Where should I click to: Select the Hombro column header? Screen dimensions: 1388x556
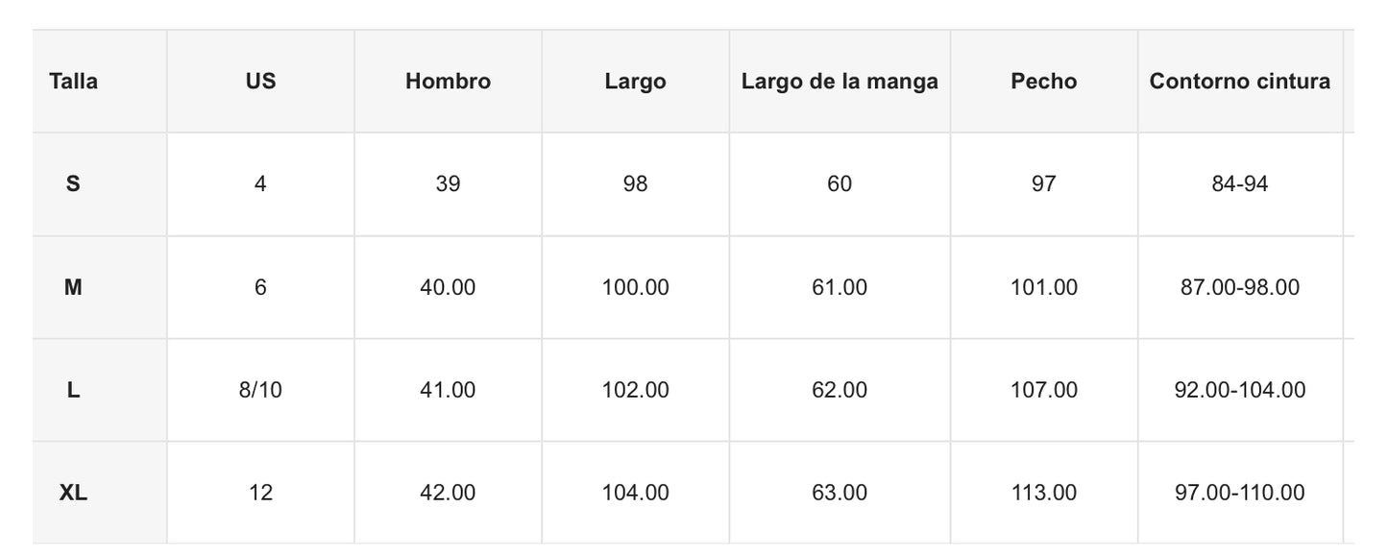[x=448, y=82]
